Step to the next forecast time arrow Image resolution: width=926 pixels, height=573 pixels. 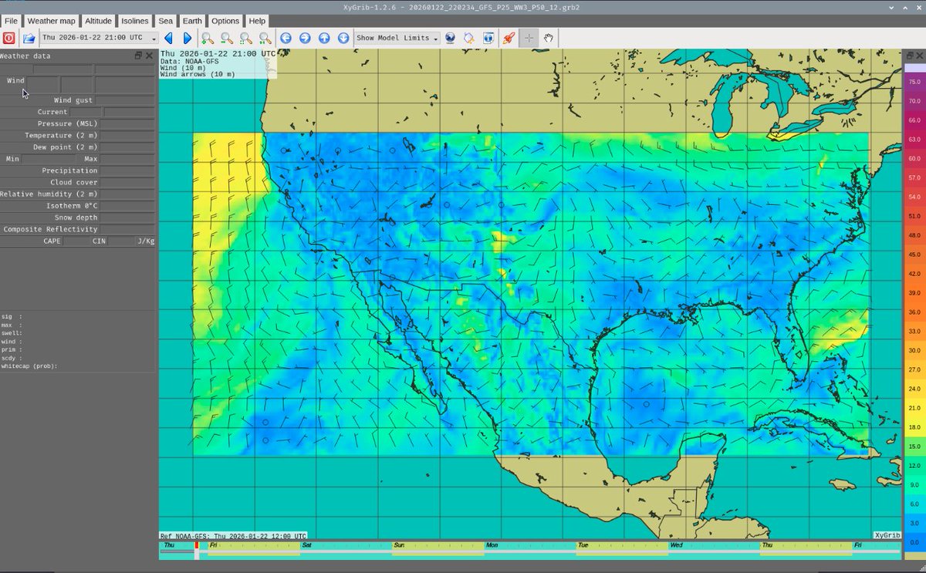pyautogui.click(x=187, y=38)
